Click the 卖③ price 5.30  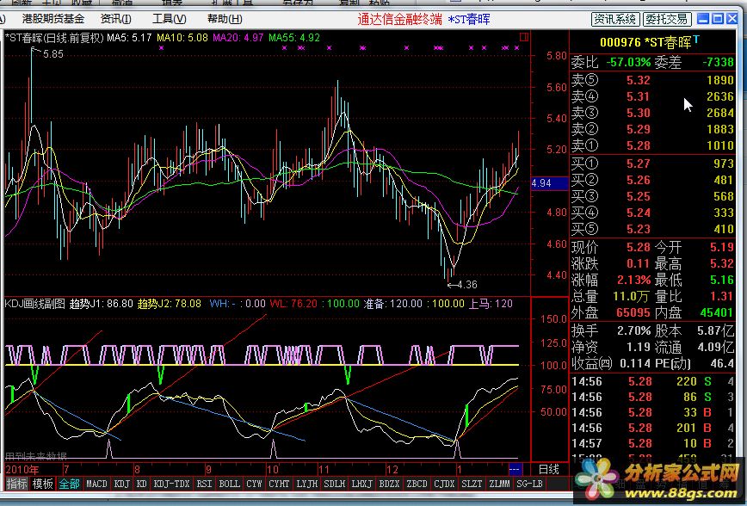(639, 113)
